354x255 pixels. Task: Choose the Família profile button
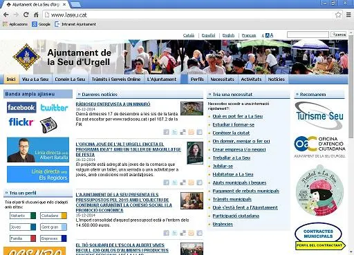(x=23, y=238)
